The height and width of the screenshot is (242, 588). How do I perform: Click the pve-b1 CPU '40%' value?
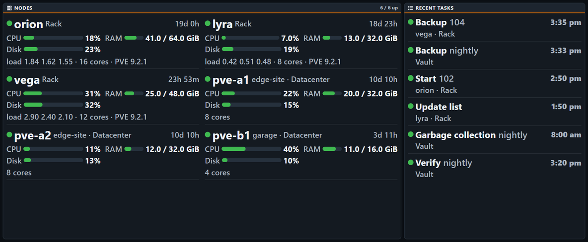(291, 149)
